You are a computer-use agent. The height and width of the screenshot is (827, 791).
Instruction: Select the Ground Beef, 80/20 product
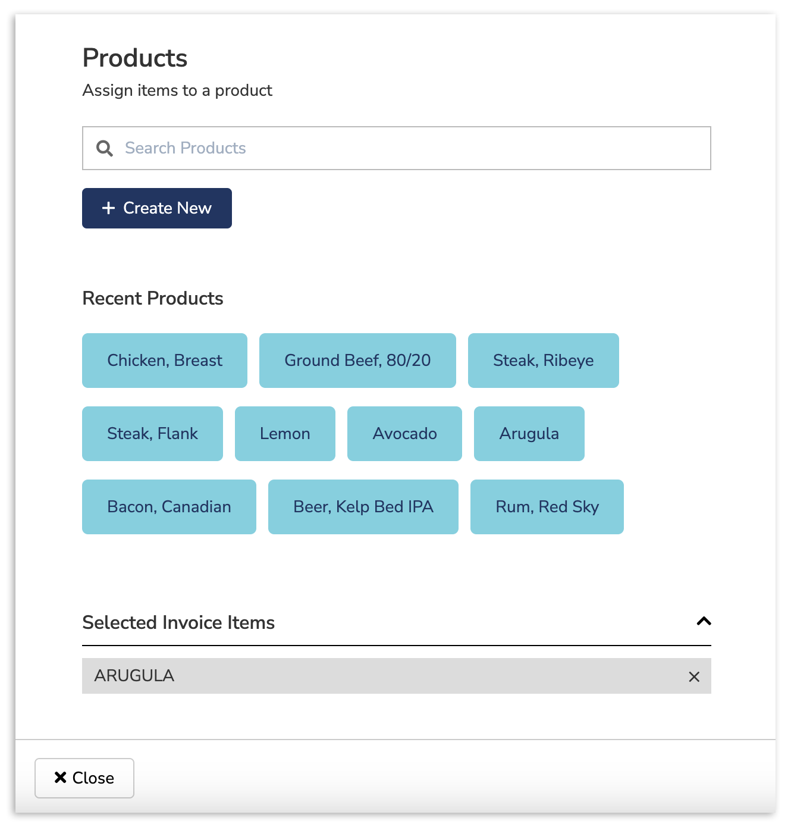click(357, 360)
